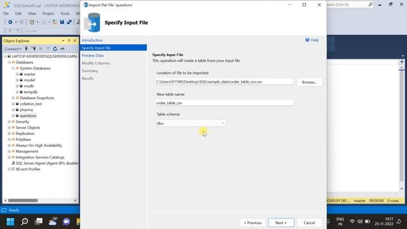Click the Save toolbar icon in SSMS
Image resolution: width=407 pixels, height=229 pixels.
pos(62,22)
